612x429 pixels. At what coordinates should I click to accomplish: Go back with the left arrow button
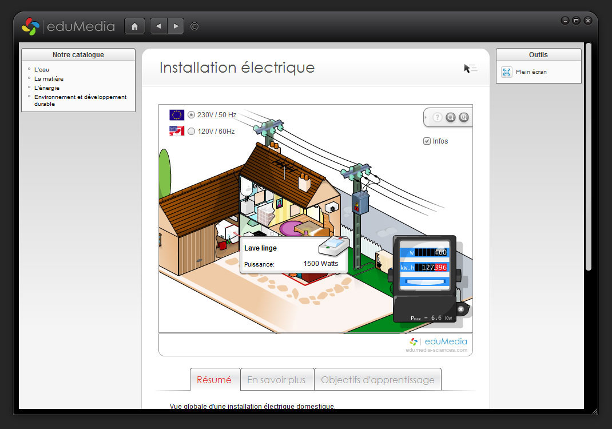click(x=158, y=26)
